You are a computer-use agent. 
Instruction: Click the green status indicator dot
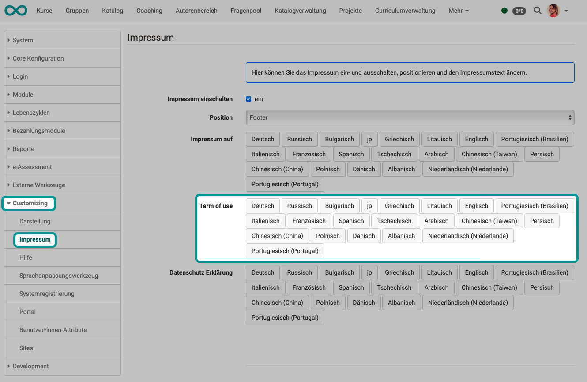[504, 10]
